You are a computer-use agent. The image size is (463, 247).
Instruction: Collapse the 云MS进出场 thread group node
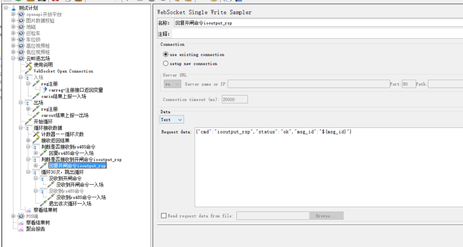pyautogui.click(x=13, y=58)
